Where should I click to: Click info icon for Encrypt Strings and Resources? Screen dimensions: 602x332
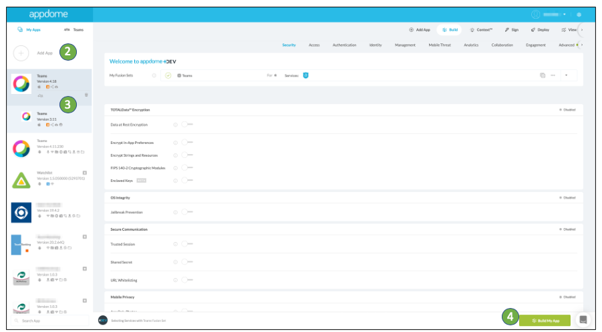click(176, 155)
